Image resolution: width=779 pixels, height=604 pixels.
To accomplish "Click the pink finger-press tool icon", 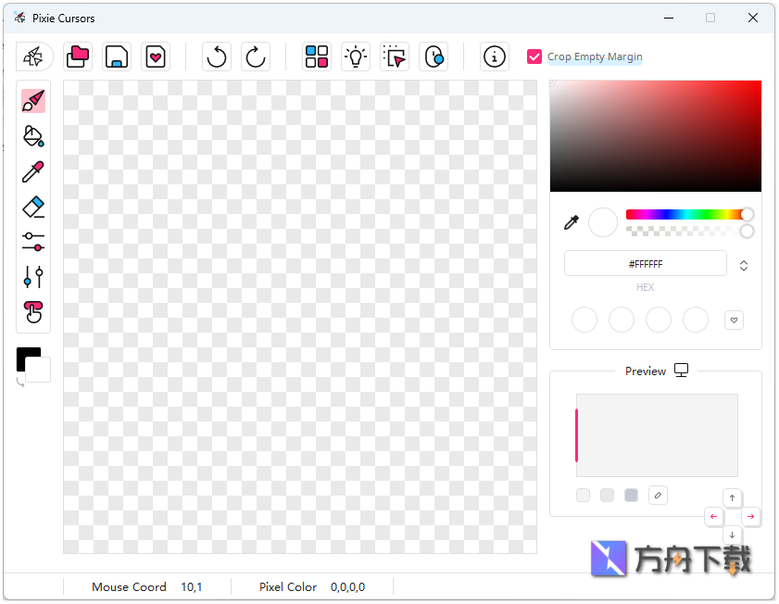I will coord(33,312).
